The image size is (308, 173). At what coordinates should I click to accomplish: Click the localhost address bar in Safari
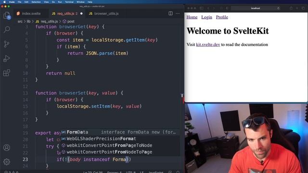click(256, 8)
